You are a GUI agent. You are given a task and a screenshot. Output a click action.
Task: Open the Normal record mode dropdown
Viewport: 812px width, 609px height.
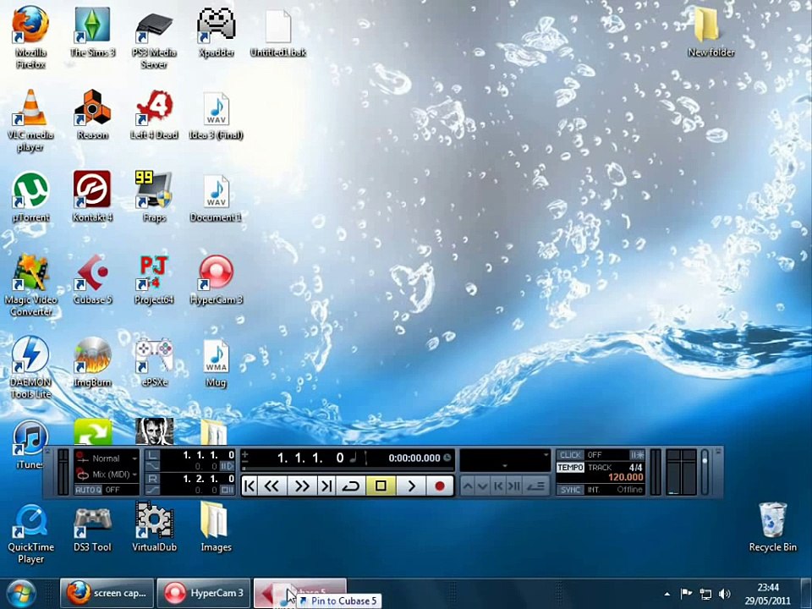107,458
